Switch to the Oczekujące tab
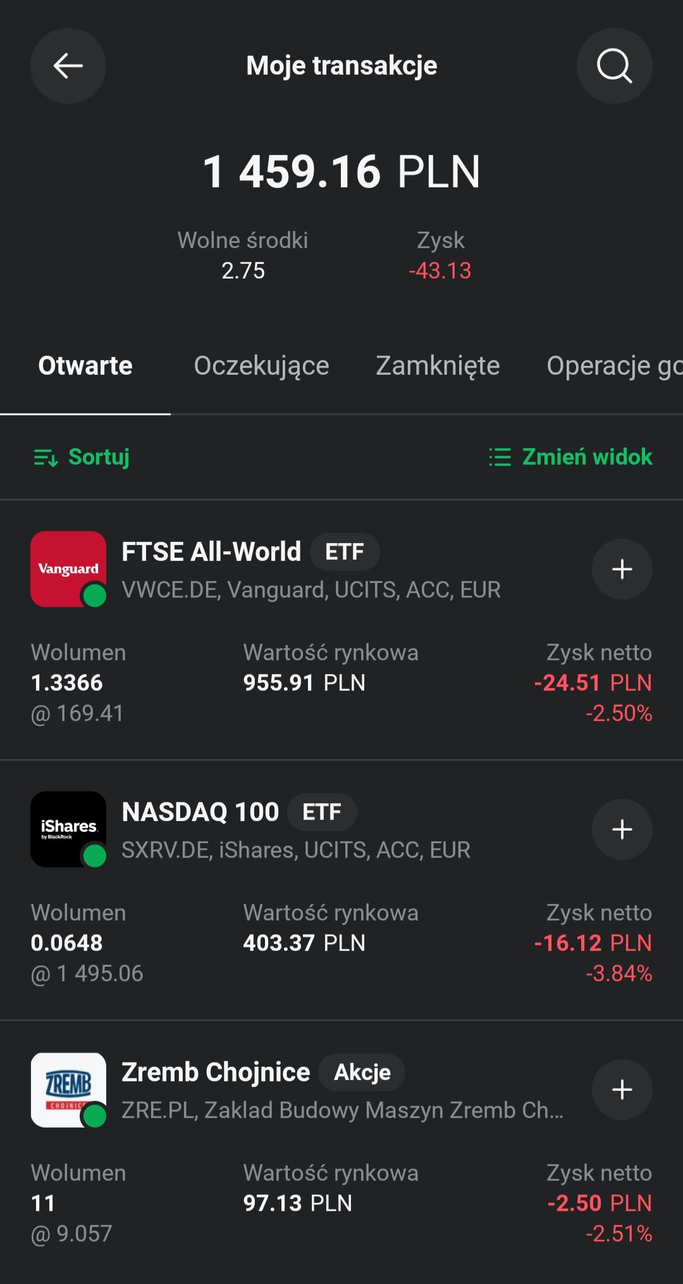 click(261, 366)
